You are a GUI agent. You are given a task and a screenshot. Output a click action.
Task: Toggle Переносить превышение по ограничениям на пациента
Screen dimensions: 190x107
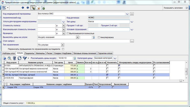pos(63,49)
